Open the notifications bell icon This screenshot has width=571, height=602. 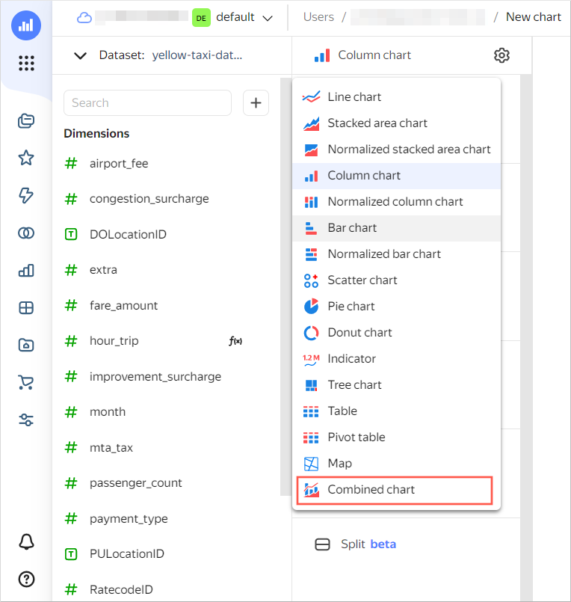[x=26, y=541]
